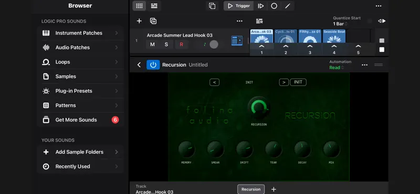Click the record circle icon

(274, 6)
